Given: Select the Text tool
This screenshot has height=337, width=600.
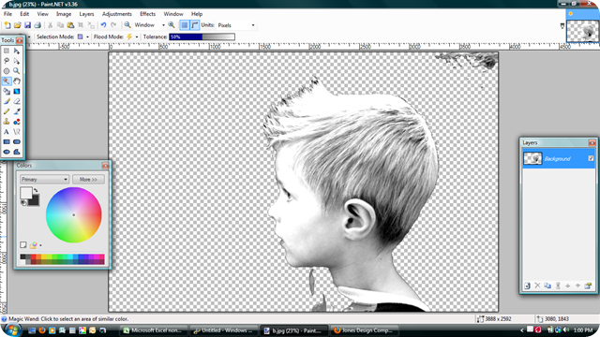Looking at the screenshot, I should coord(7,132).
